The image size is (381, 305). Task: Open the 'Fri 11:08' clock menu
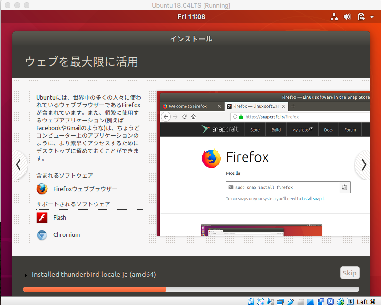pyautogui.click(x=191, y=17)
